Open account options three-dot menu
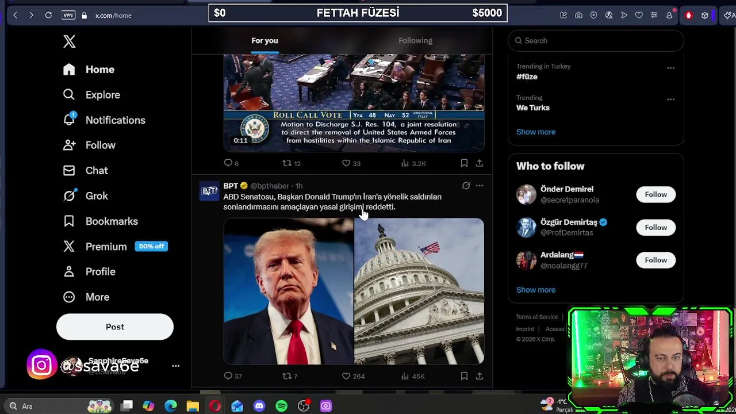 pos(176,366)
